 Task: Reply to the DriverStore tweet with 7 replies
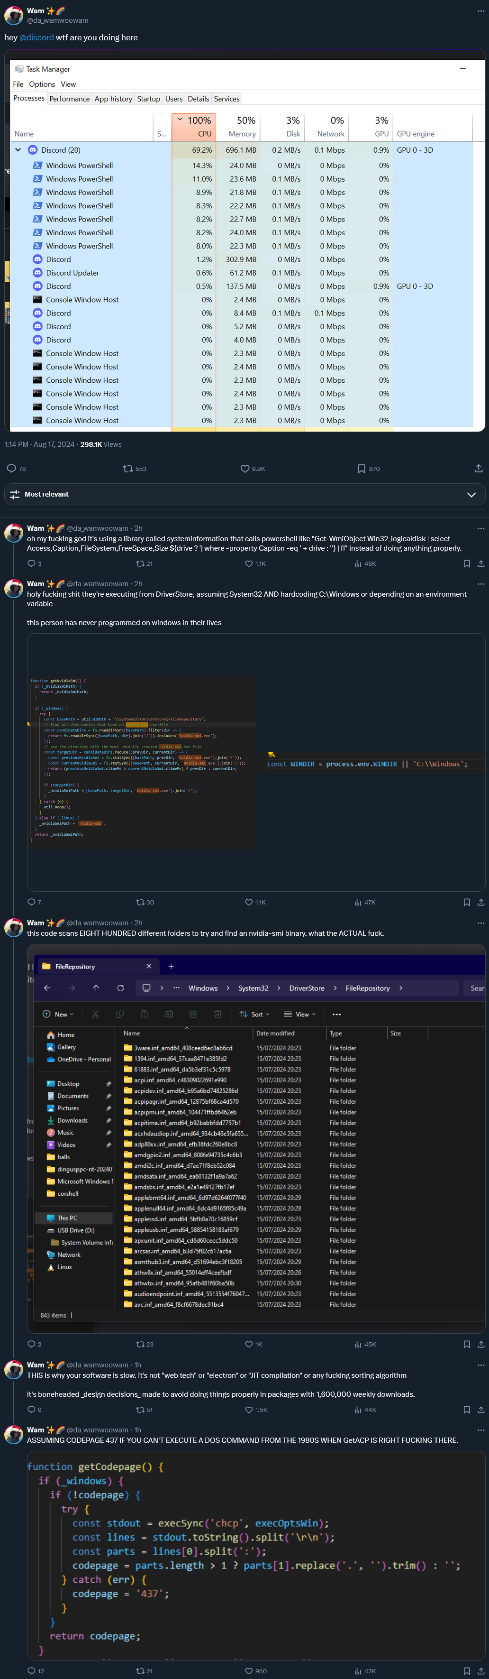[x=35, y=903]
